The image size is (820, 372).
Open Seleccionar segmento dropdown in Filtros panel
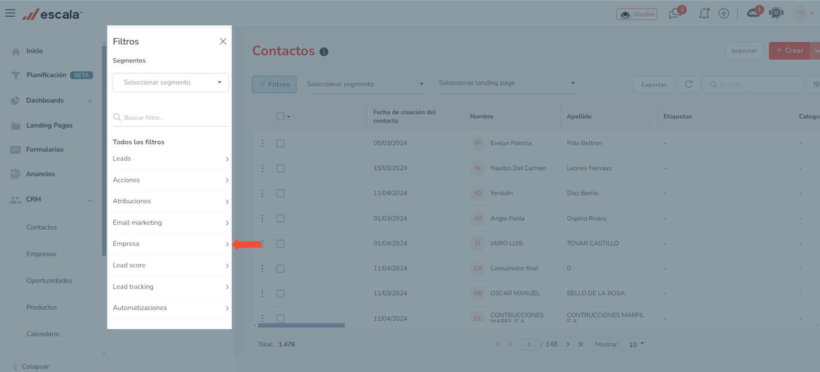(170, 82)
